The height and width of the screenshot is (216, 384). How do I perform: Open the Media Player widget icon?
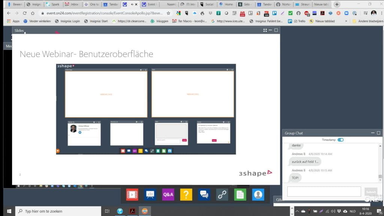132,194
